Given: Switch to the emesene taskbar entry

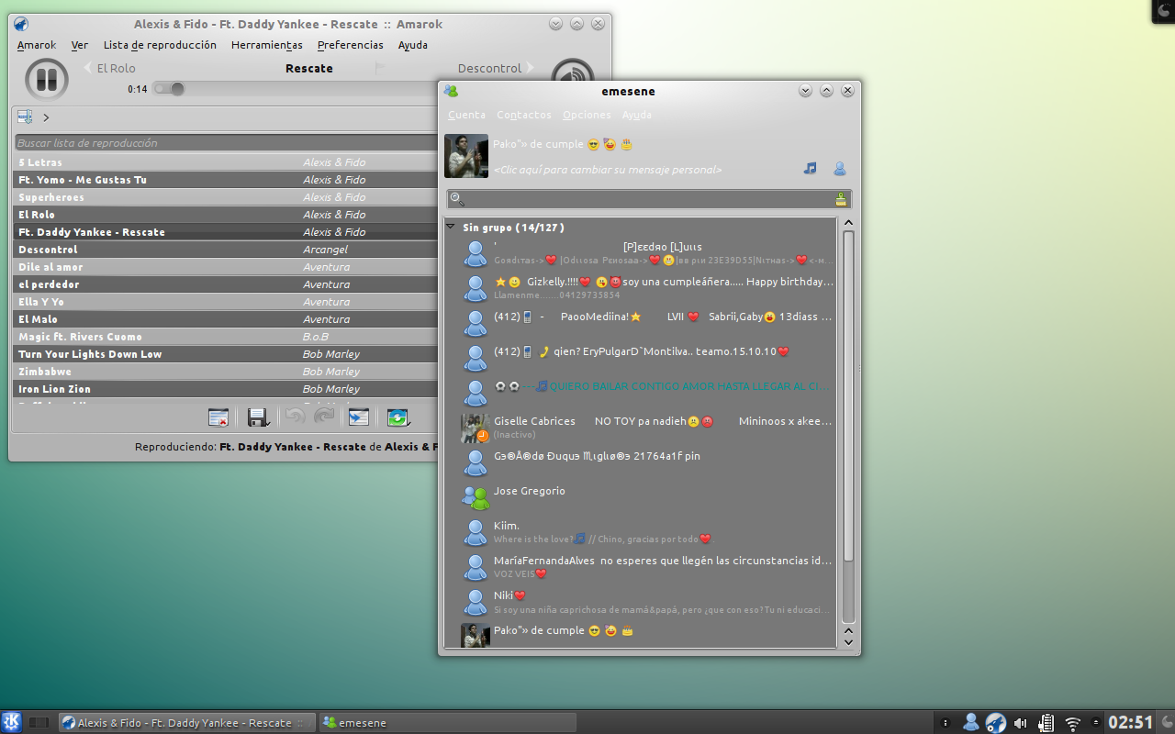Looking at the screenshot, I should point(448,722).
